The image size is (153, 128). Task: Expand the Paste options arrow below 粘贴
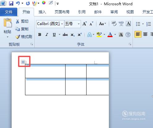(x=7, y=37)
